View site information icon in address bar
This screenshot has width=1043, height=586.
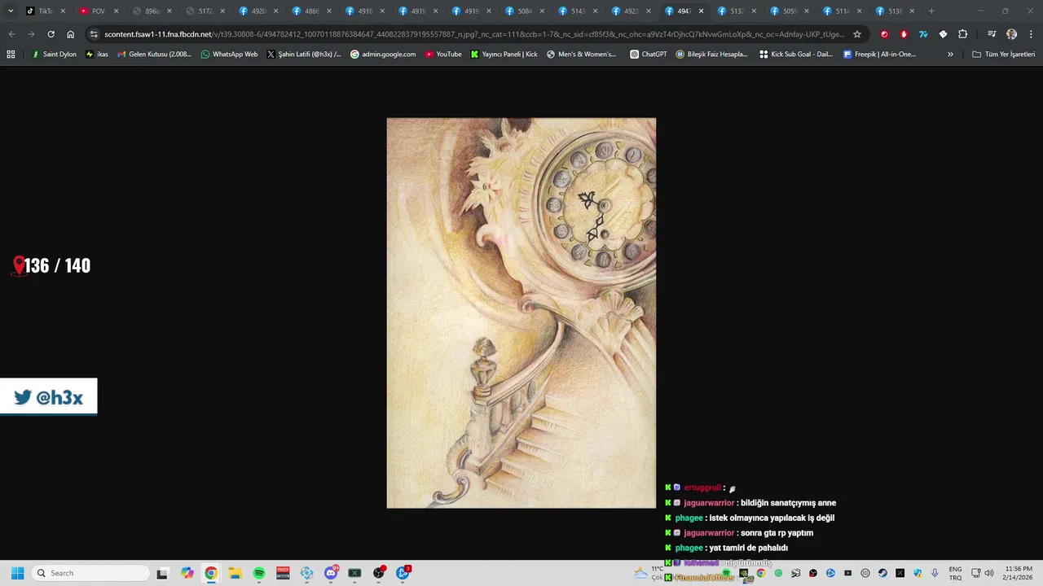[94, 34]
